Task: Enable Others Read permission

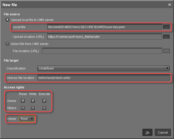Action: click(x=23, y=108)
